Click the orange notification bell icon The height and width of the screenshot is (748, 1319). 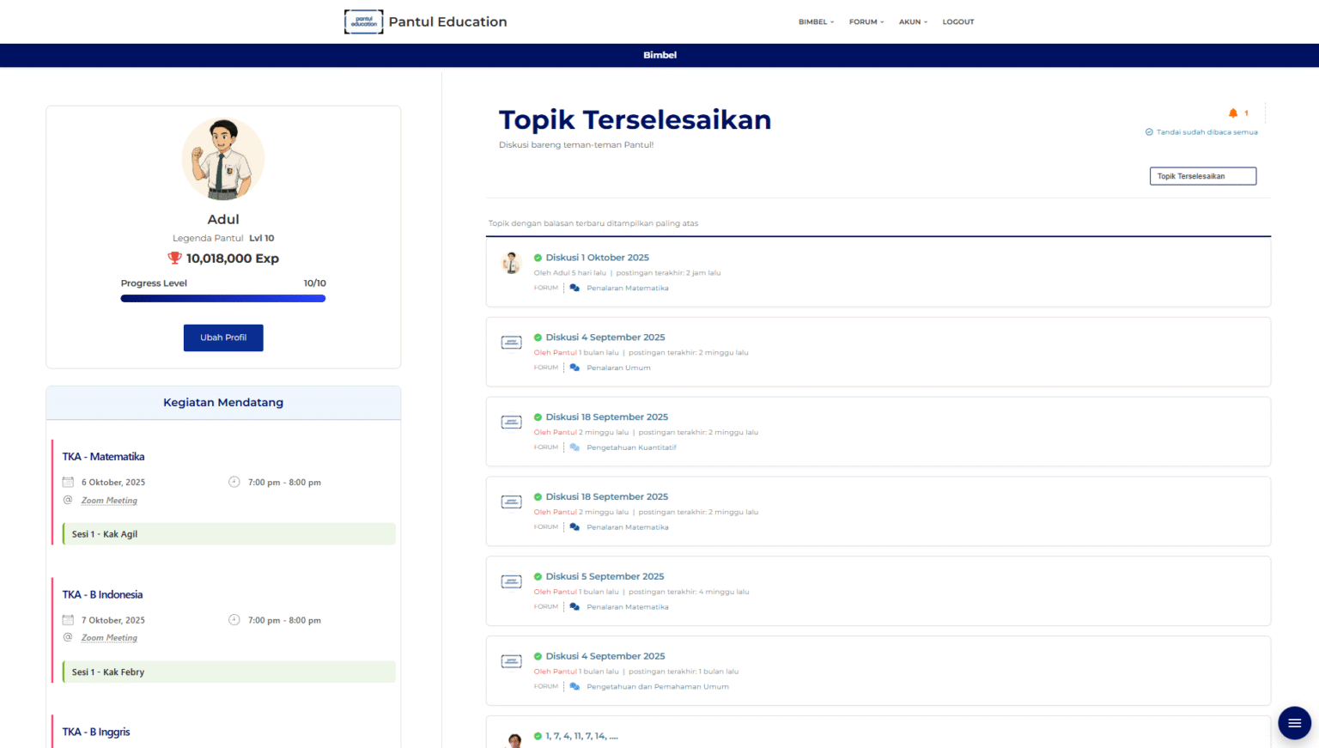click(1233, 113)
